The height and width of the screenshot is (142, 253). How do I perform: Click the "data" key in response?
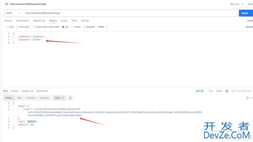[x=21, y=106]
